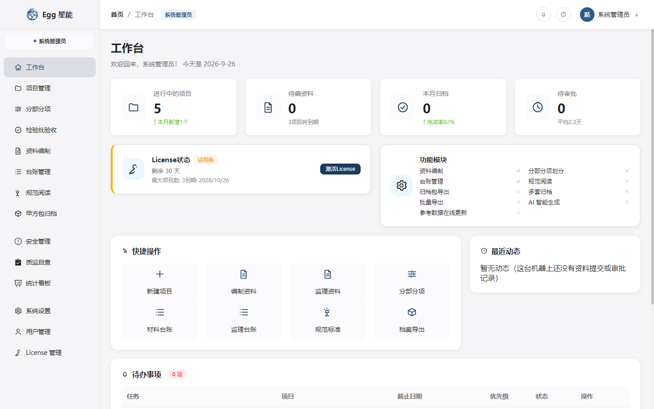The height and width of the screenshot is (409, 654).
Task: Click the page vertical scrollbar
Action: pyautogui.click(x=653, y=166)
